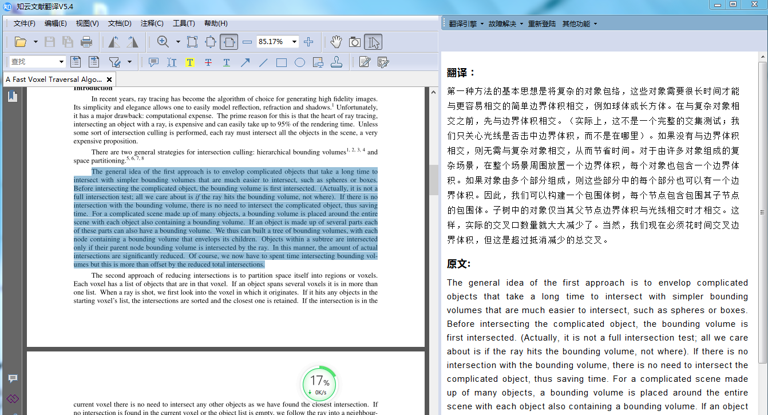Click the Save disk icon
Image resolution: width=768 pixels, height=415 pixels.
coord(50,42)
